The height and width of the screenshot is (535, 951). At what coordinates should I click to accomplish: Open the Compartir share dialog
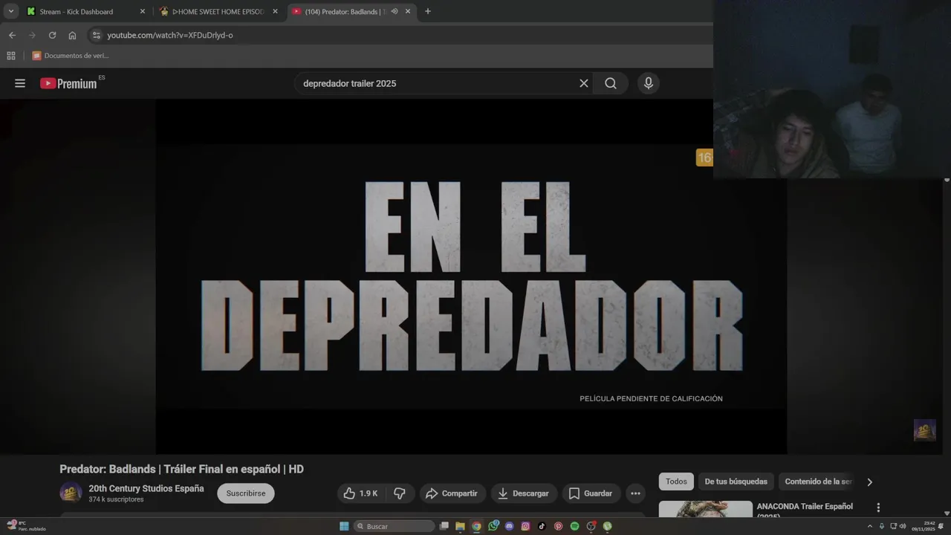[x=452, y=493]
